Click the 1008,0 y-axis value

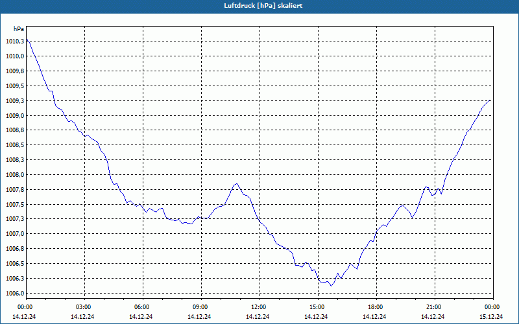point(15,175)
